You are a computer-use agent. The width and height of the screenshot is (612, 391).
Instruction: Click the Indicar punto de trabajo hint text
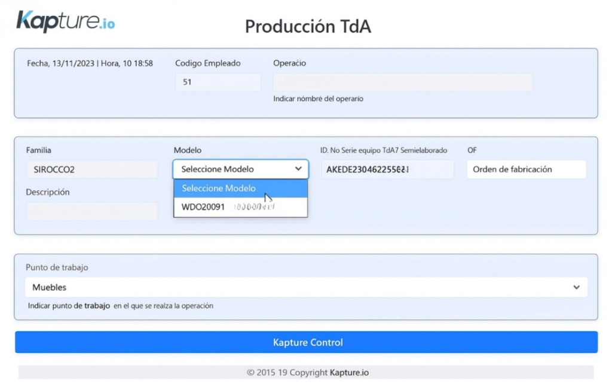[121, 306]
